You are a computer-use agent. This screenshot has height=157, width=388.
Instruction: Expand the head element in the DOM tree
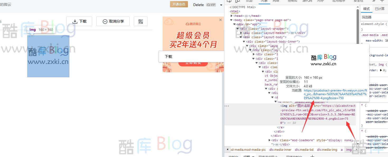pos(231,16)
